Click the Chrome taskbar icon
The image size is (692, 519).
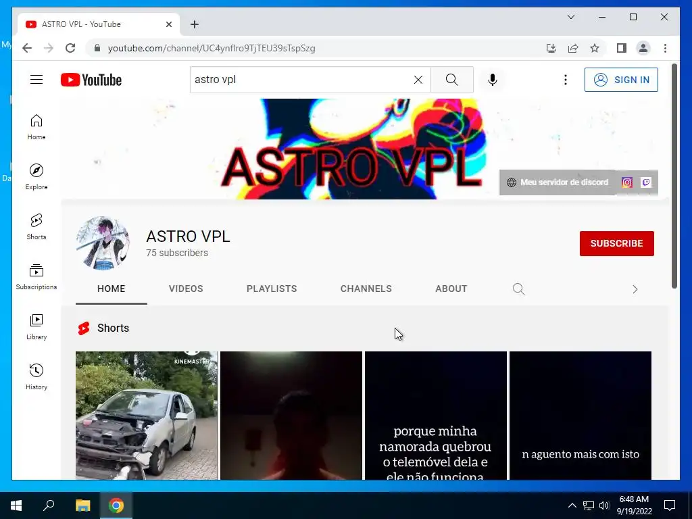pyautogui.click(x=116, y=505)
